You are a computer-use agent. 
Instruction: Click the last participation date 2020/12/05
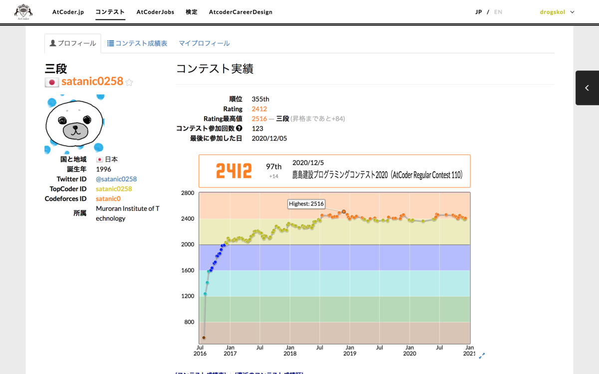(270, 138)
